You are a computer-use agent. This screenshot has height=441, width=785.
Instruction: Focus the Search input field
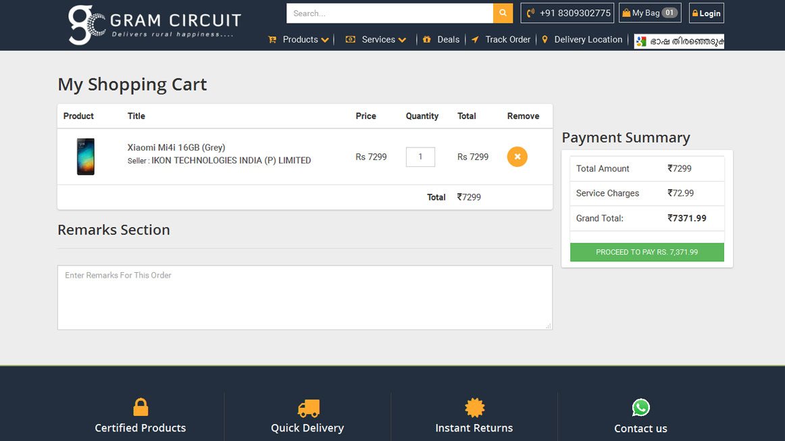click(x=390, y=13)
